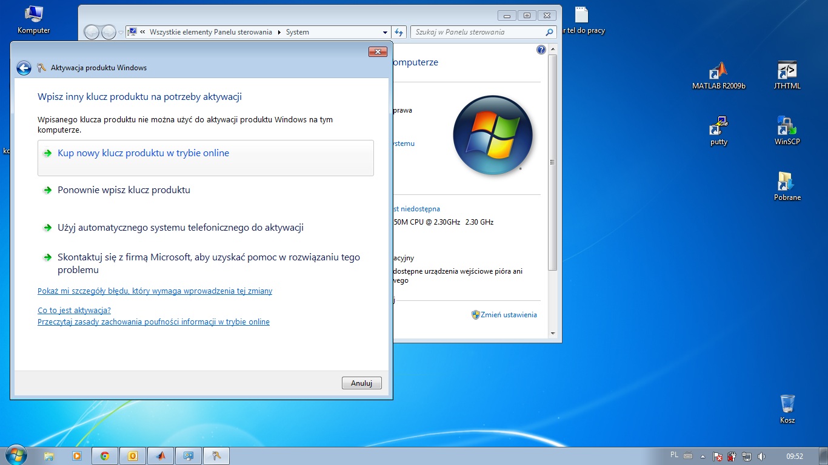
Task: Open the JTHTML desktop shortcut
Action: (786, 74)
